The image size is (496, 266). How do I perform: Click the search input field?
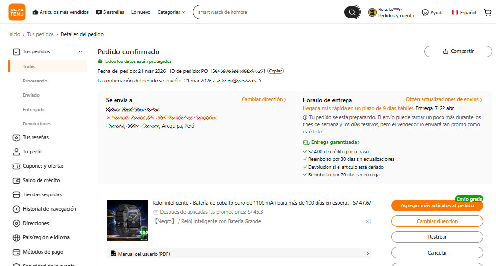[x=267, y=12]
